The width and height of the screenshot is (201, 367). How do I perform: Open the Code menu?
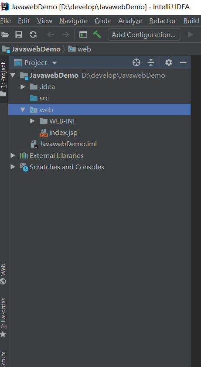[103, 21]
